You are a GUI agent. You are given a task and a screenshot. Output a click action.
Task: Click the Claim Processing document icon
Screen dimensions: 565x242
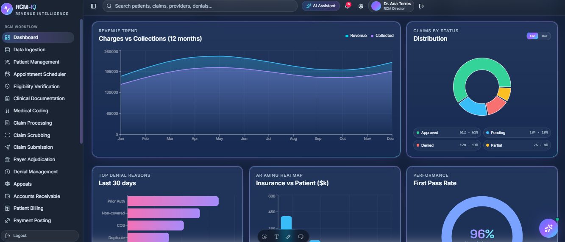point(7,123)
